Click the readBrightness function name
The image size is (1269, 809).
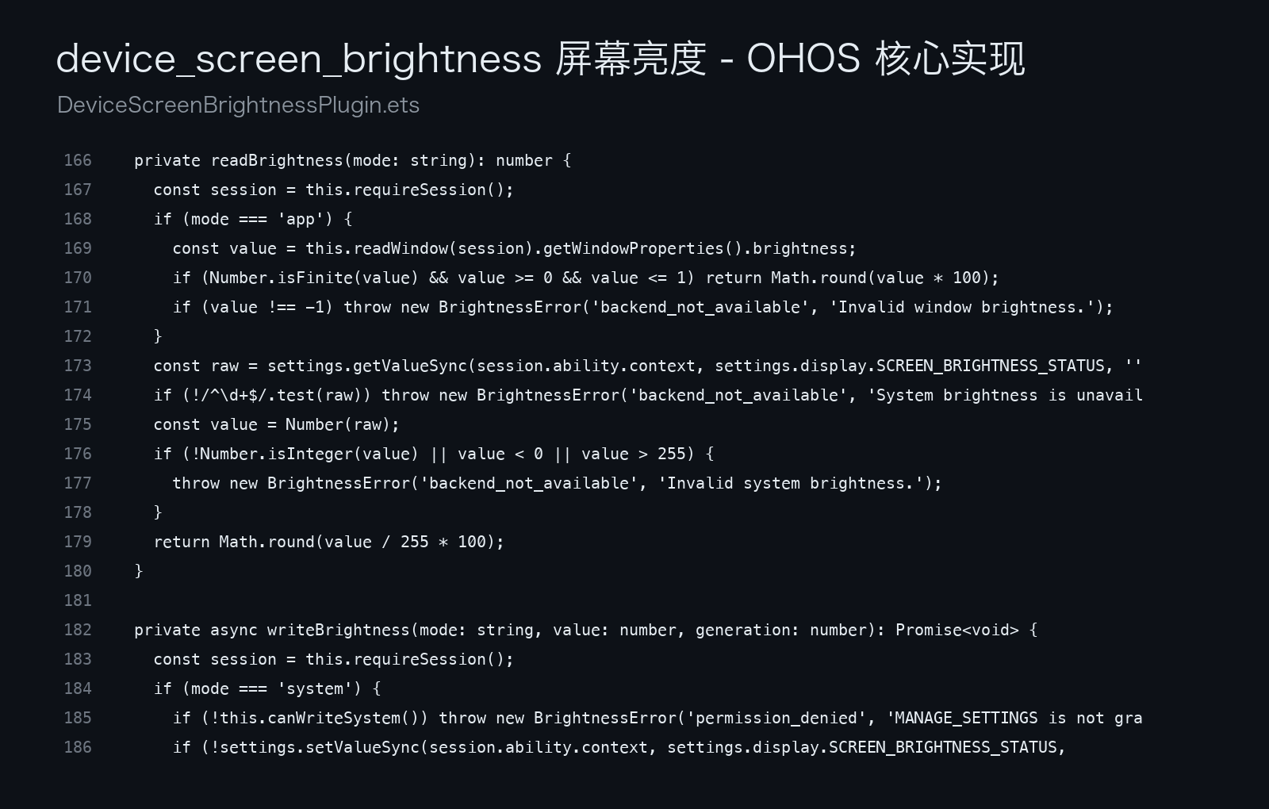pyautogui.click(x=277, y=160)
